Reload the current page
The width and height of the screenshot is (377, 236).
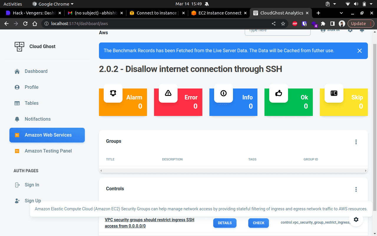click(x=25, y=24)
